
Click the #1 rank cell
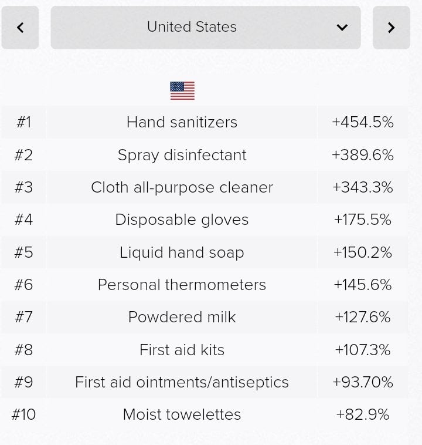(x=23, y=122)
